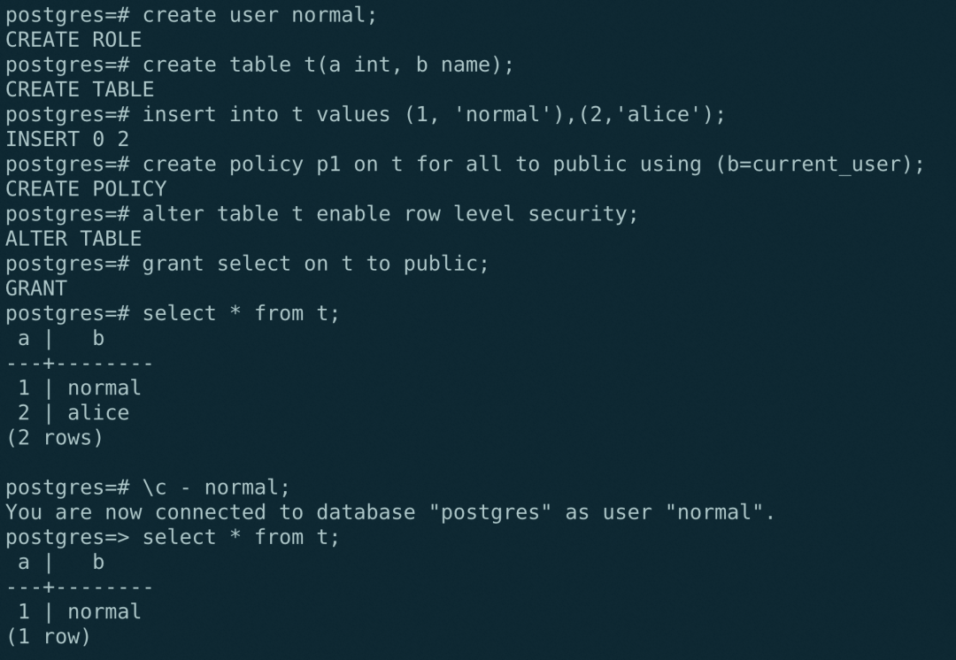Click the 'INSERT 0 2' result line
Image resolution: width=956 pixels, height=660 pixels.
point(67,139)
